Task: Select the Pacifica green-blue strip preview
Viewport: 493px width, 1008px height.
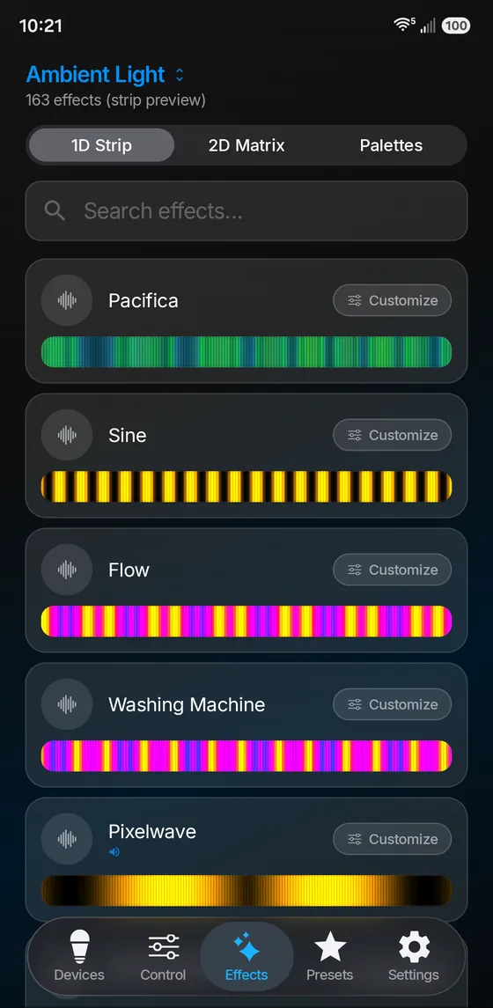Action: (x=246, y=352)
